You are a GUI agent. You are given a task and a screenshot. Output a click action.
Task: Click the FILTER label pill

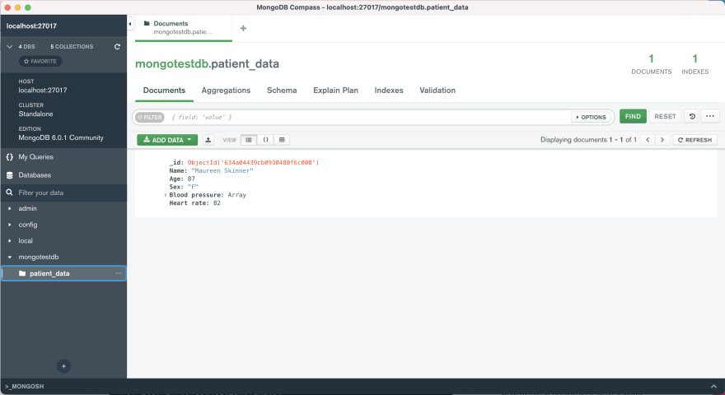click(x=150, y=118)
